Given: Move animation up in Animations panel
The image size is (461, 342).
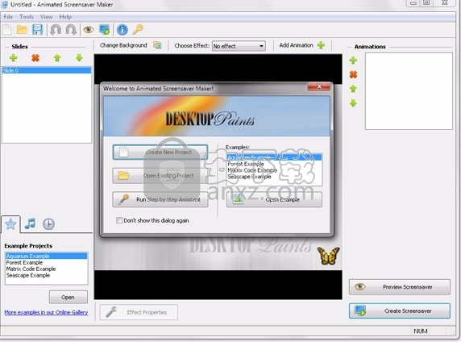Looking at the screenshot, I should pyautogui.click(x=353, y=89).
